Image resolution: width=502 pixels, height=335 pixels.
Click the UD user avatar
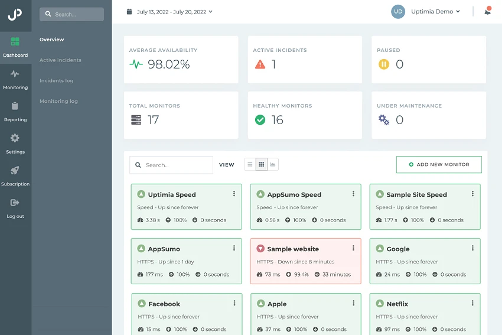pos(398,12)
